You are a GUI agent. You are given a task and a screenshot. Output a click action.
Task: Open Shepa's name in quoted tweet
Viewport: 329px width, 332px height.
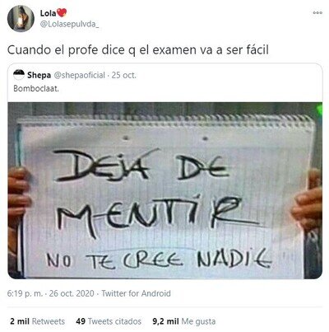tap(39, 75)
